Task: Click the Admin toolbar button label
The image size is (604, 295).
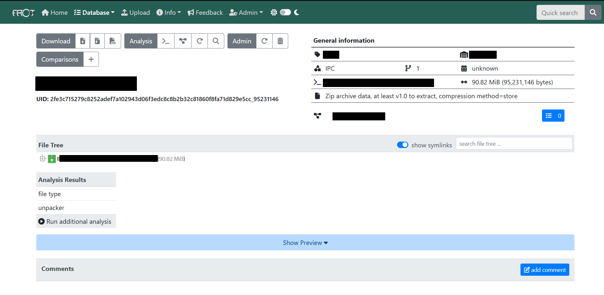Action: pyautogui.click(x=242, y=41)
